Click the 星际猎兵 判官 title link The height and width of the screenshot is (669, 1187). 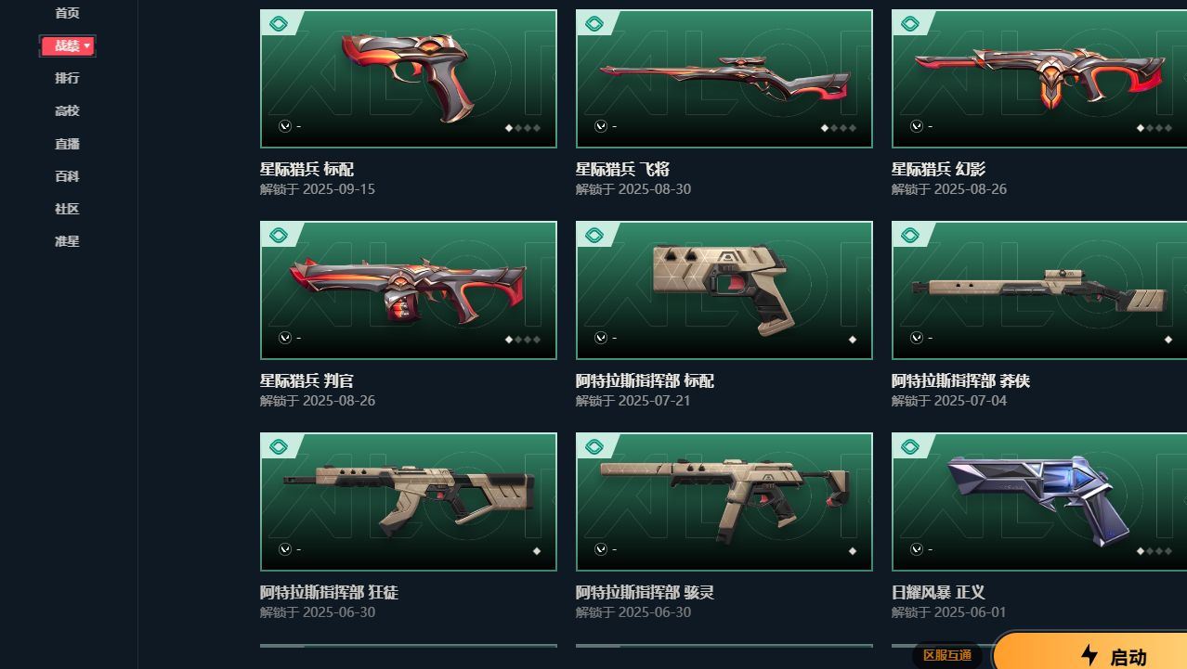pos(307,381)
